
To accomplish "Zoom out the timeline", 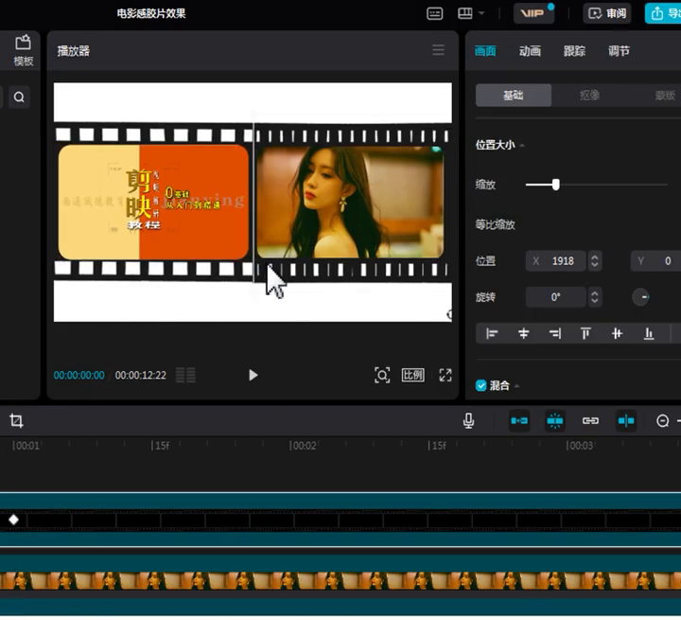I will pos(663,421).
